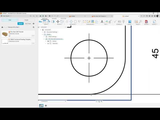The image size is (160, 120).
Task: Click the Save icon in toolbar
Action: [49, 16]
